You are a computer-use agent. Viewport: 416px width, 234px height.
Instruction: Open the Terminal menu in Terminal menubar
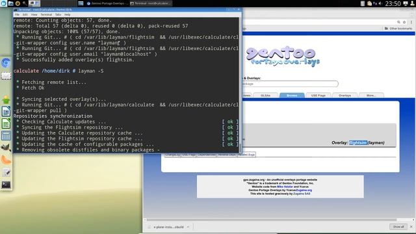click(46, 14)
